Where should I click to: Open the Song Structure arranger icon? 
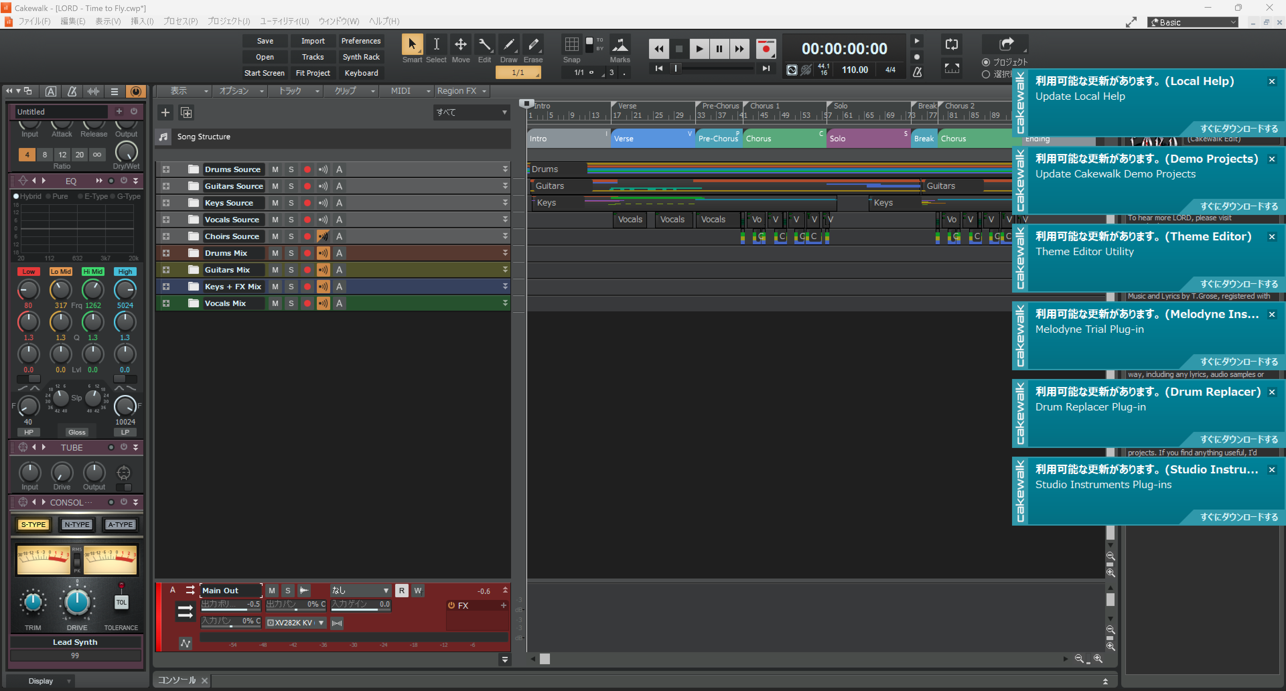click(x=163, y=137)
